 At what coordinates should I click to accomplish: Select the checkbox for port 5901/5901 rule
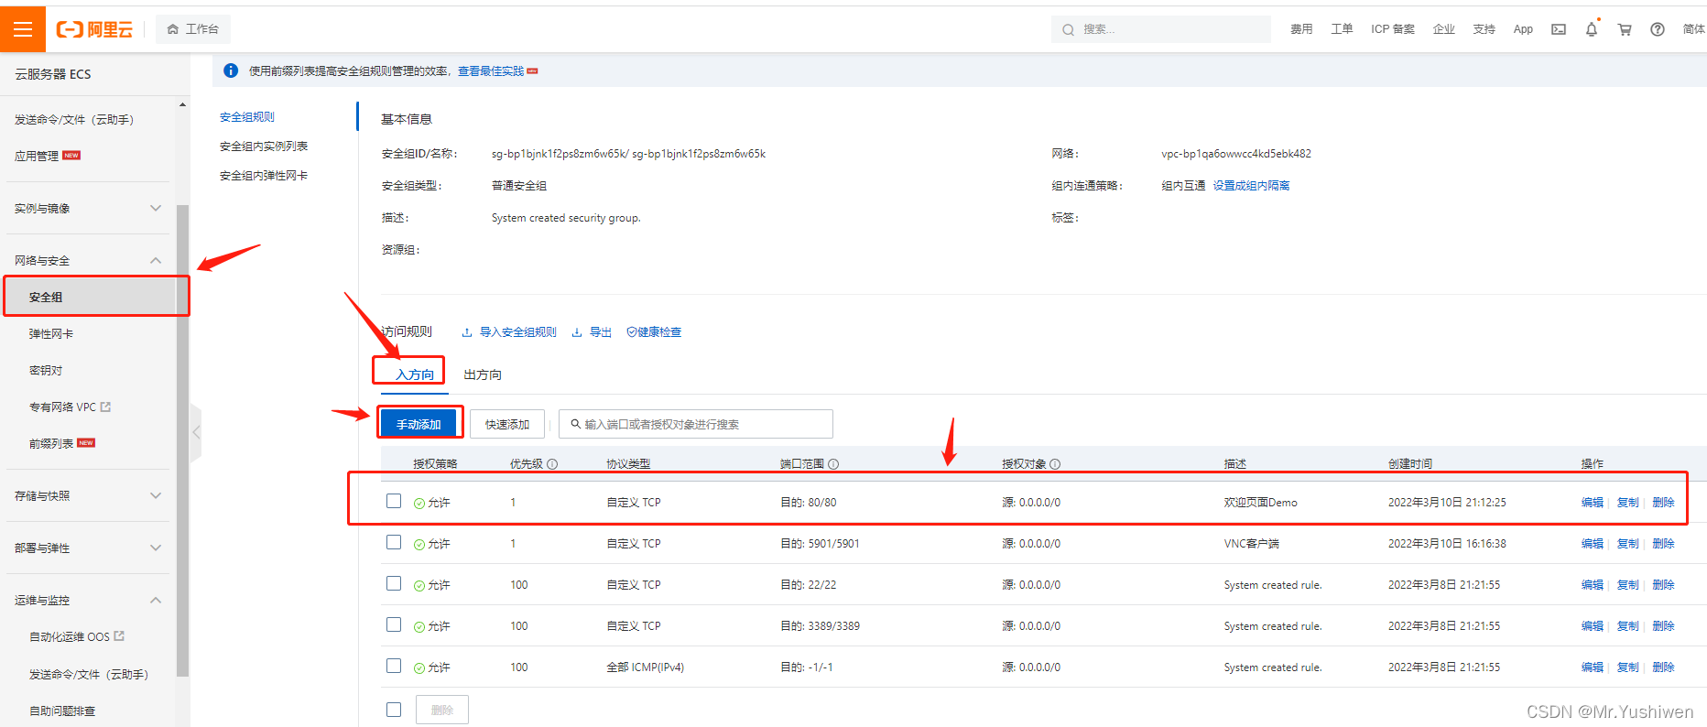(394, 542)
